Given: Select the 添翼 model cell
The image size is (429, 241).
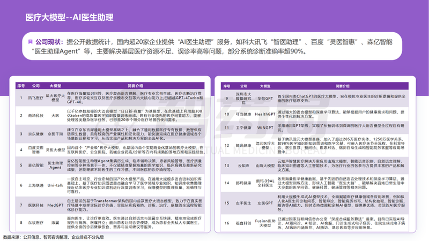Looking at the screenshot, I should [55, 223].
